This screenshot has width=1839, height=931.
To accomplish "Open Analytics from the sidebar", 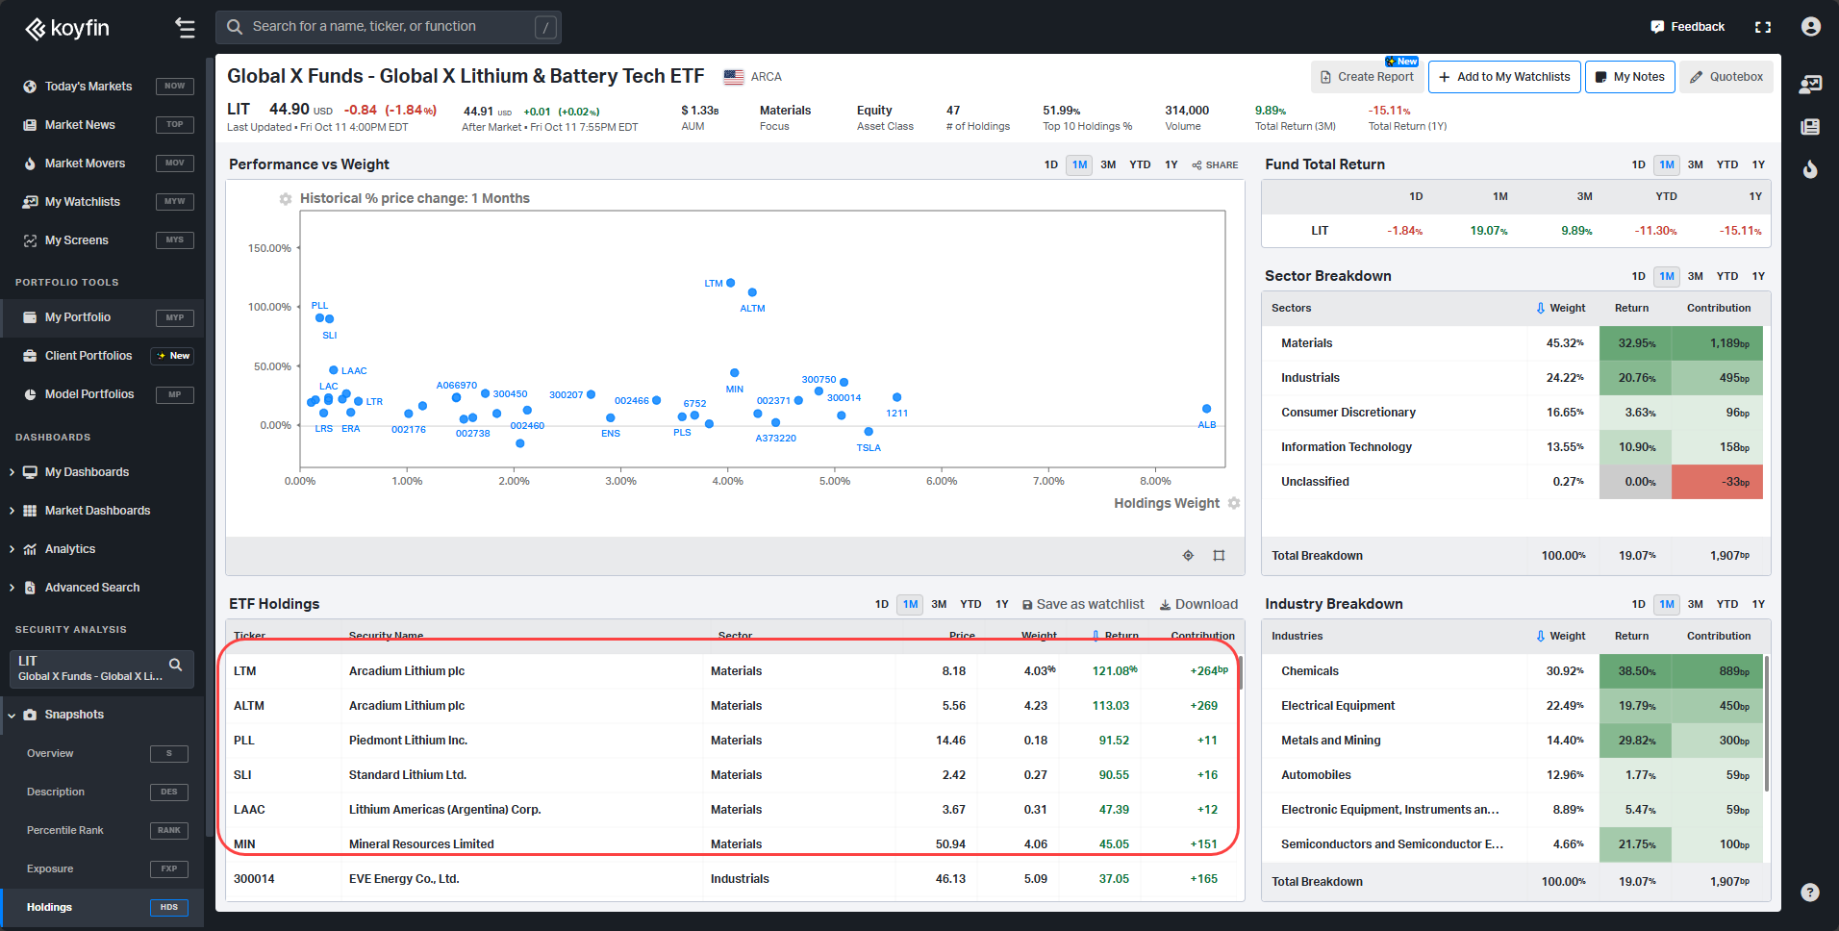I will [x=70, y=548].
